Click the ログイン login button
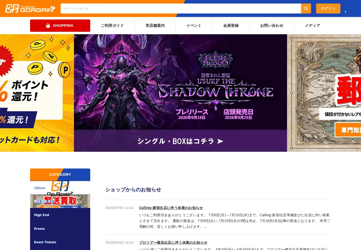Viewport: 361px width, 250px height. click(x=328, y=8)
